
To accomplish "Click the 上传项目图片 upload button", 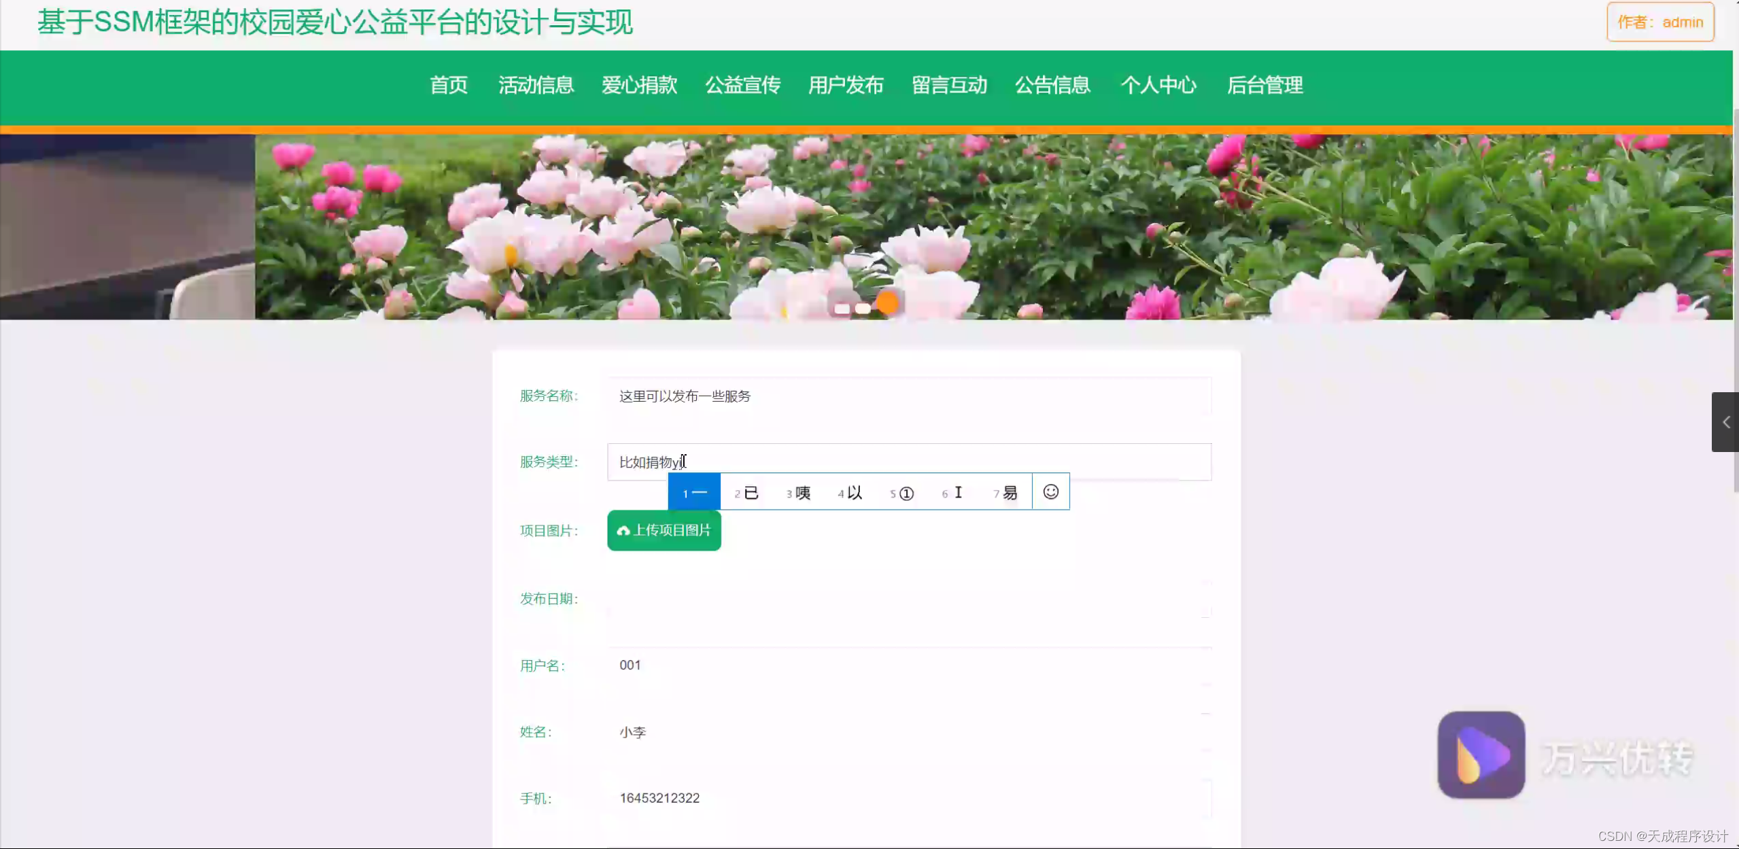I will point(663,530).
